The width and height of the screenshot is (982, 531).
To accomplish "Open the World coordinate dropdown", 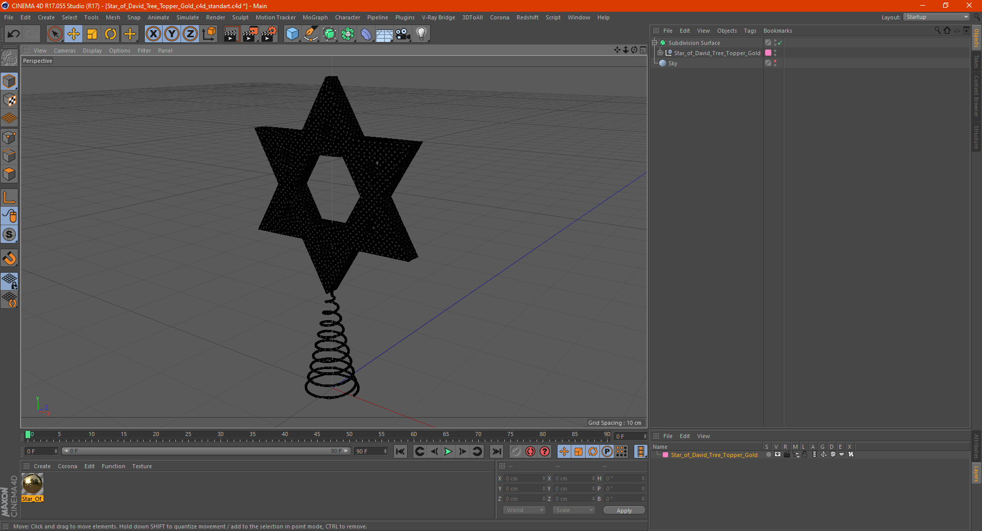I will [524, 510].
